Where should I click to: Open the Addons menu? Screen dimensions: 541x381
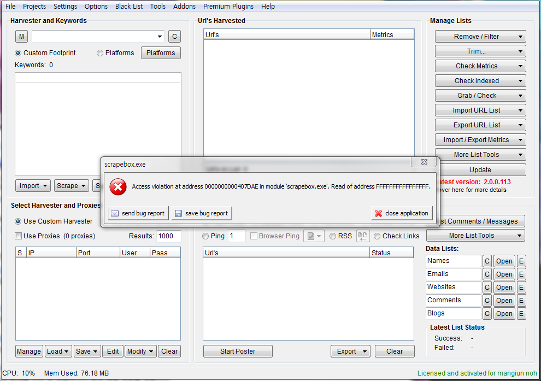click(184, 6)
